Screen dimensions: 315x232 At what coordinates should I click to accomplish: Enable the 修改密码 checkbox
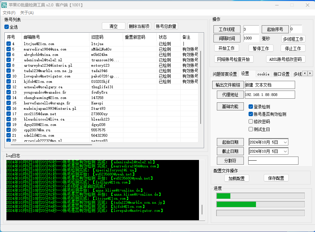pos(251,122)
